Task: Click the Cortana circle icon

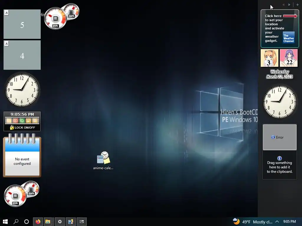Action: [26, 222]
